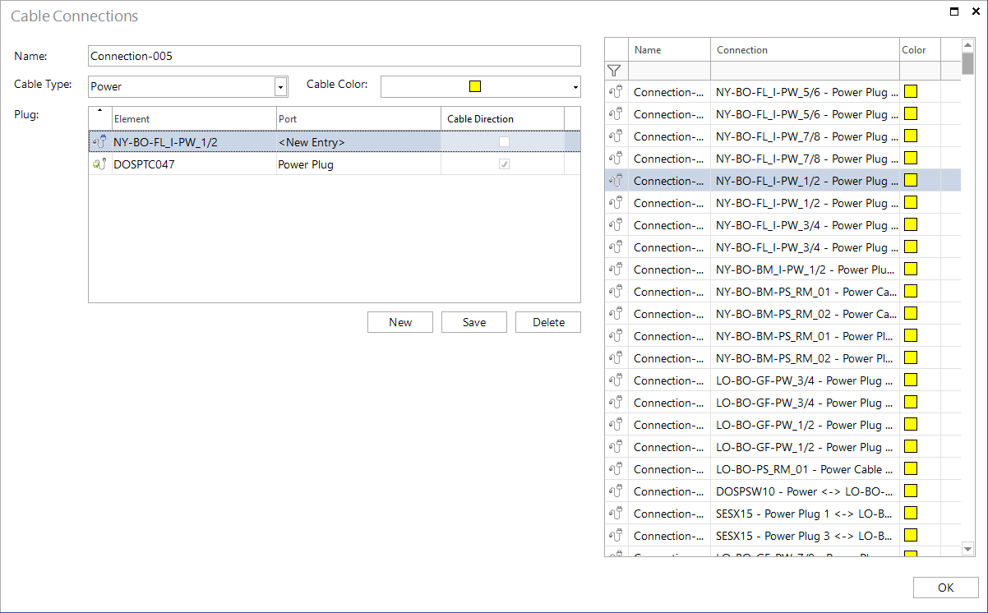
Task: Click the connection icon of the LO-BO-PS_RM_01 row
Action: pos(616,469)
